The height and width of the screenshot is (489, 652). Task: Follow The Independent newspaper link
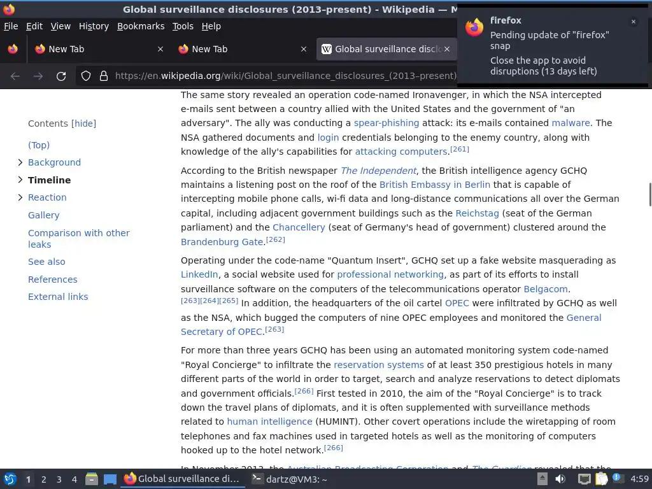tap(378, 171)
